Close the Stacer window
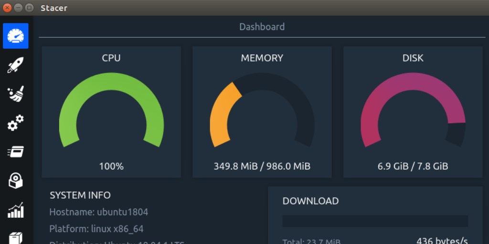This screenshot has width=489, height=244. pos(7,8)
